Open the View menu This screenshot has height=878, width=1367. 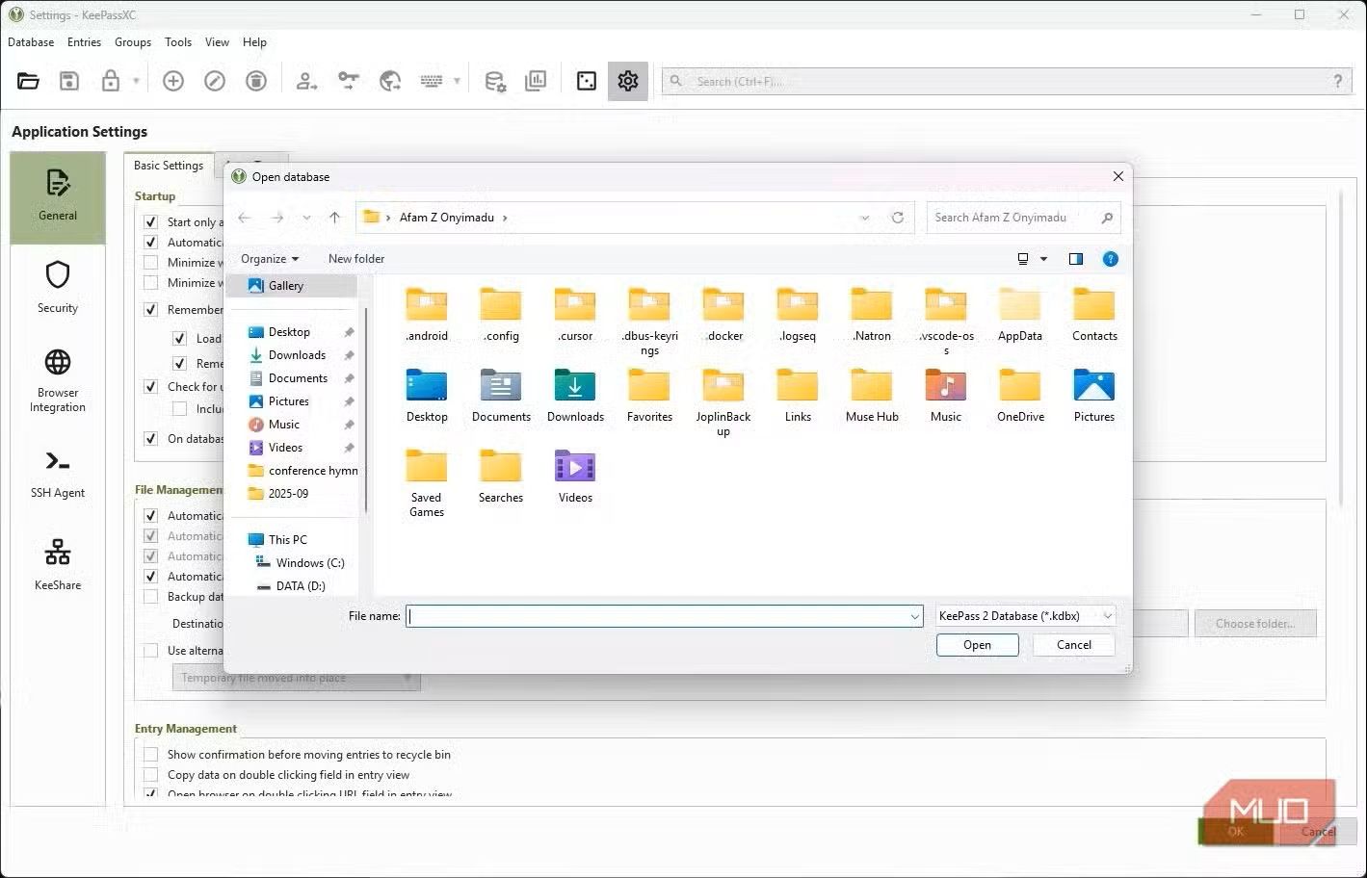click(217, 42)
